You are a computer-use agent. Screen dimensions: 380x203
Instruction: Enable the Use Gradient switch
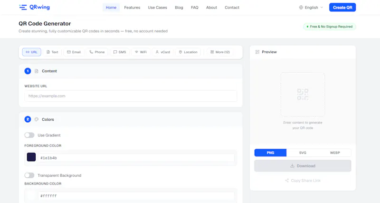[29, 135]
